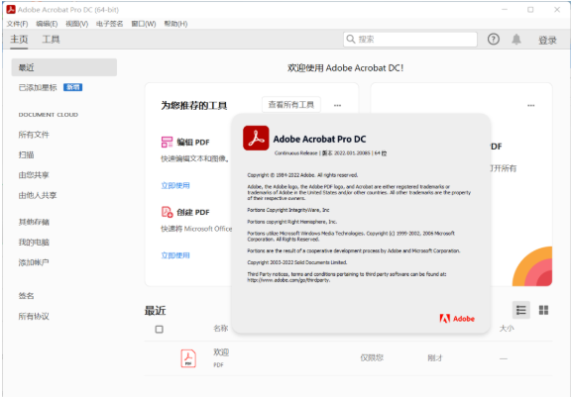
Task: Select 扫描 in the sidebar
Action: [x=26, y=154]
